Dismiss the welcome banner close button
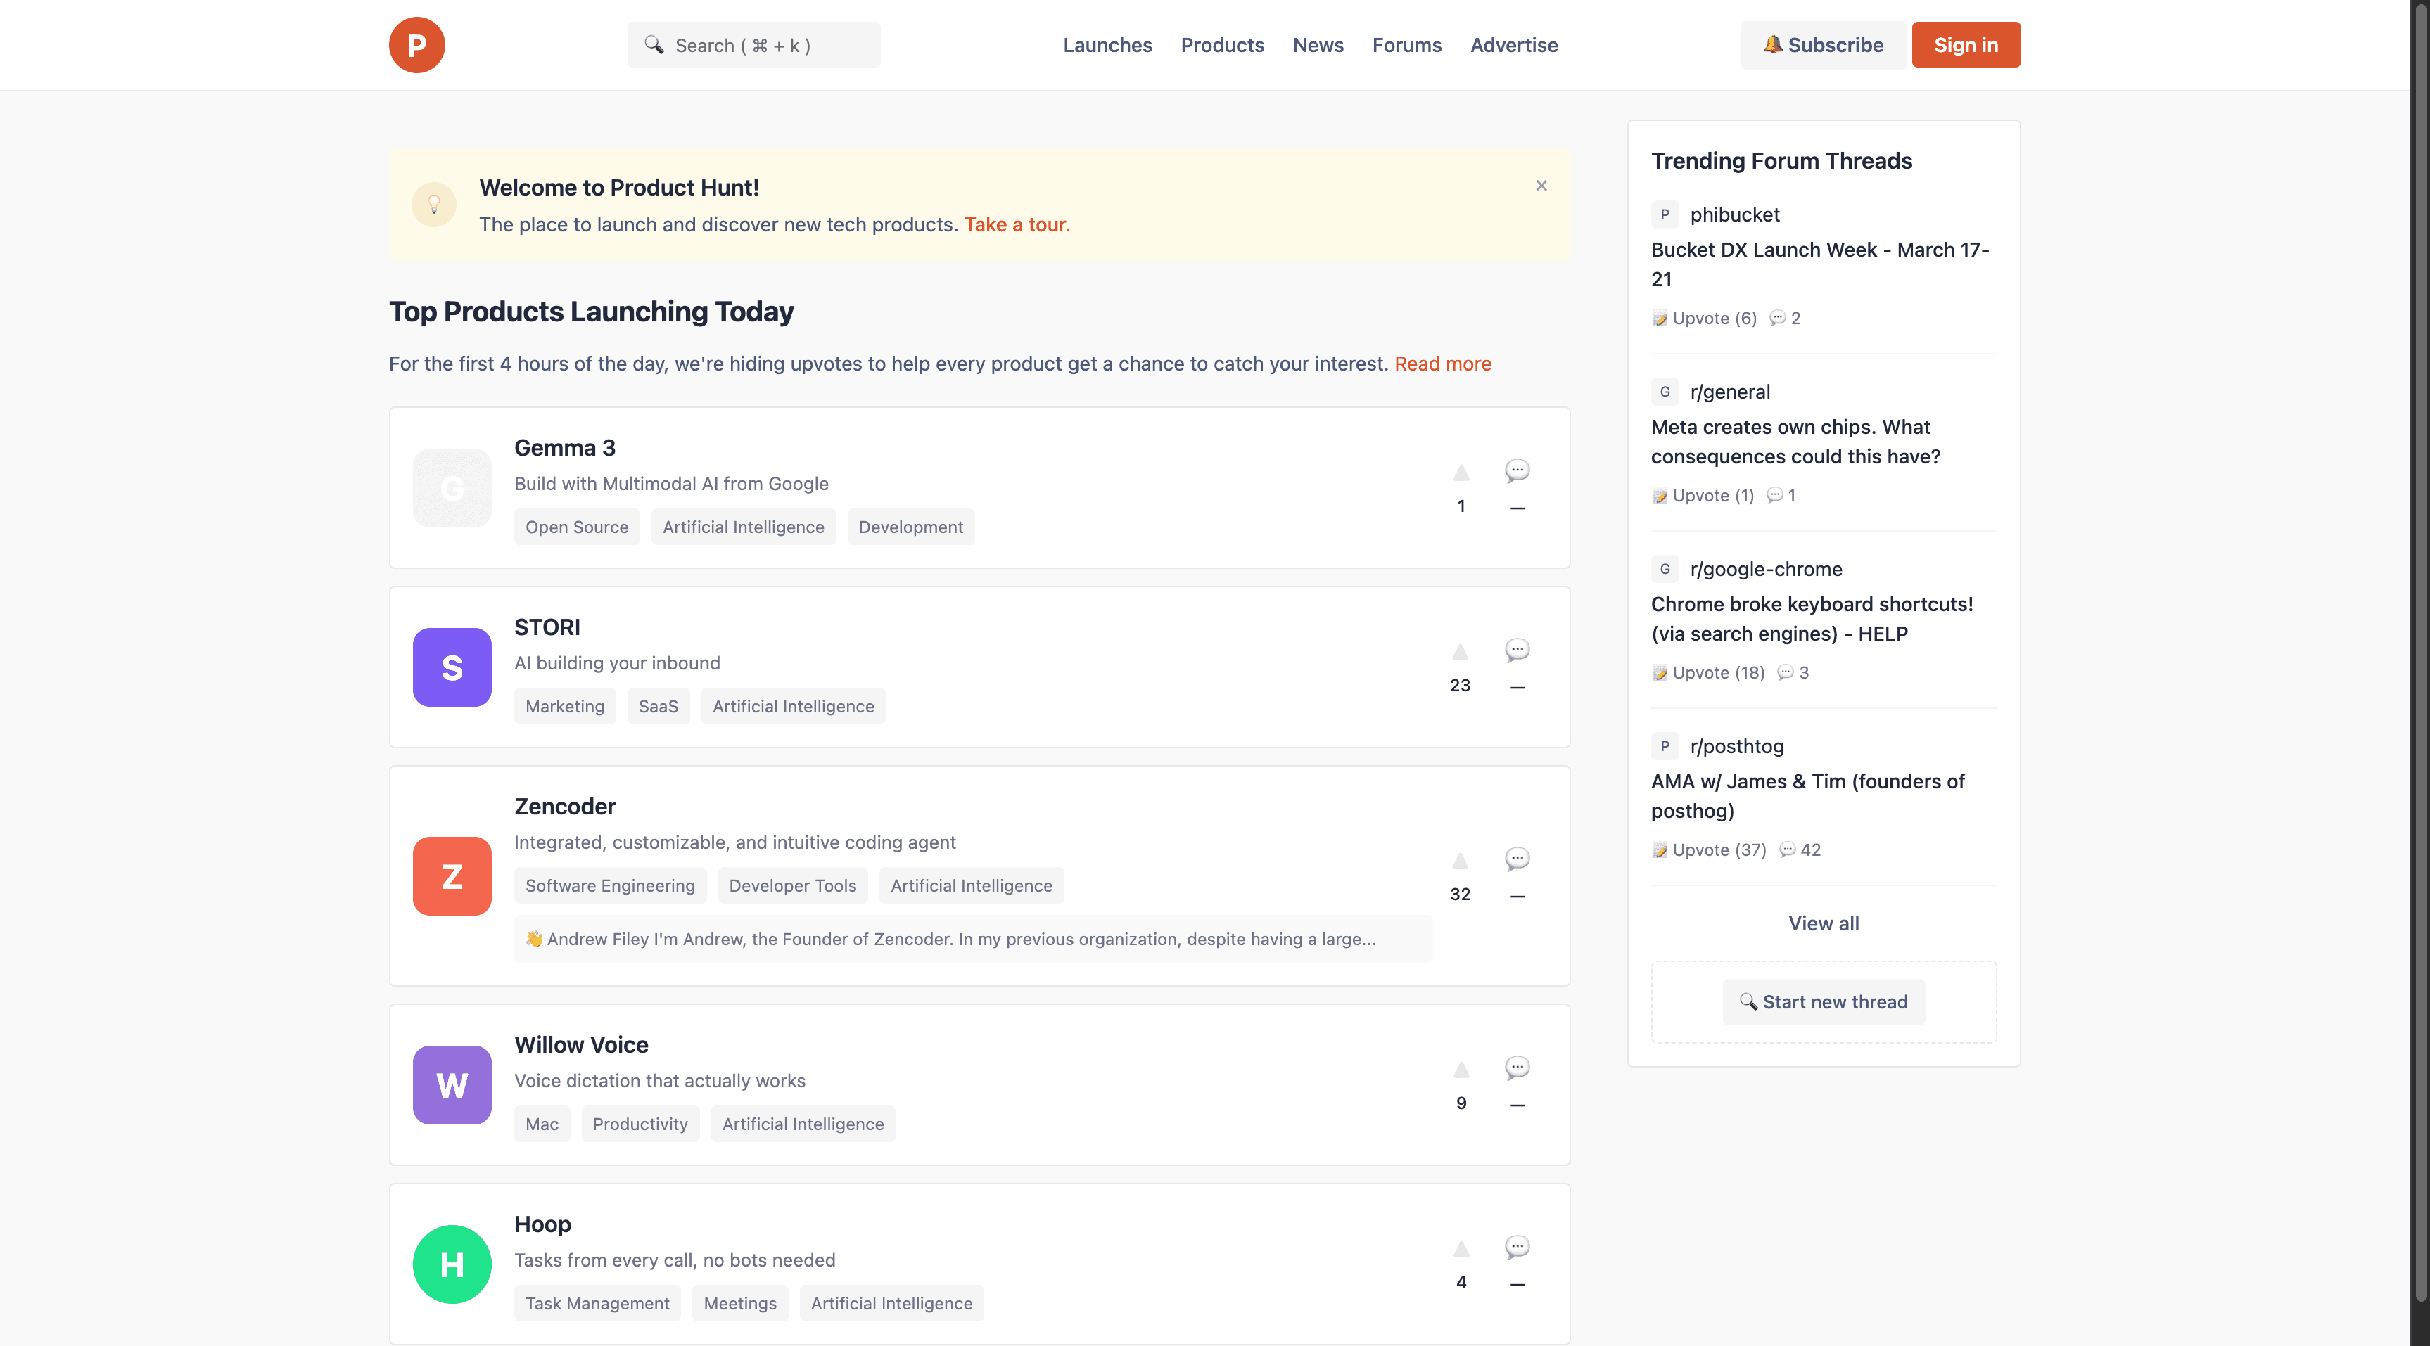This screenshot has width=2430, height=1346. tap(1541, 186)
